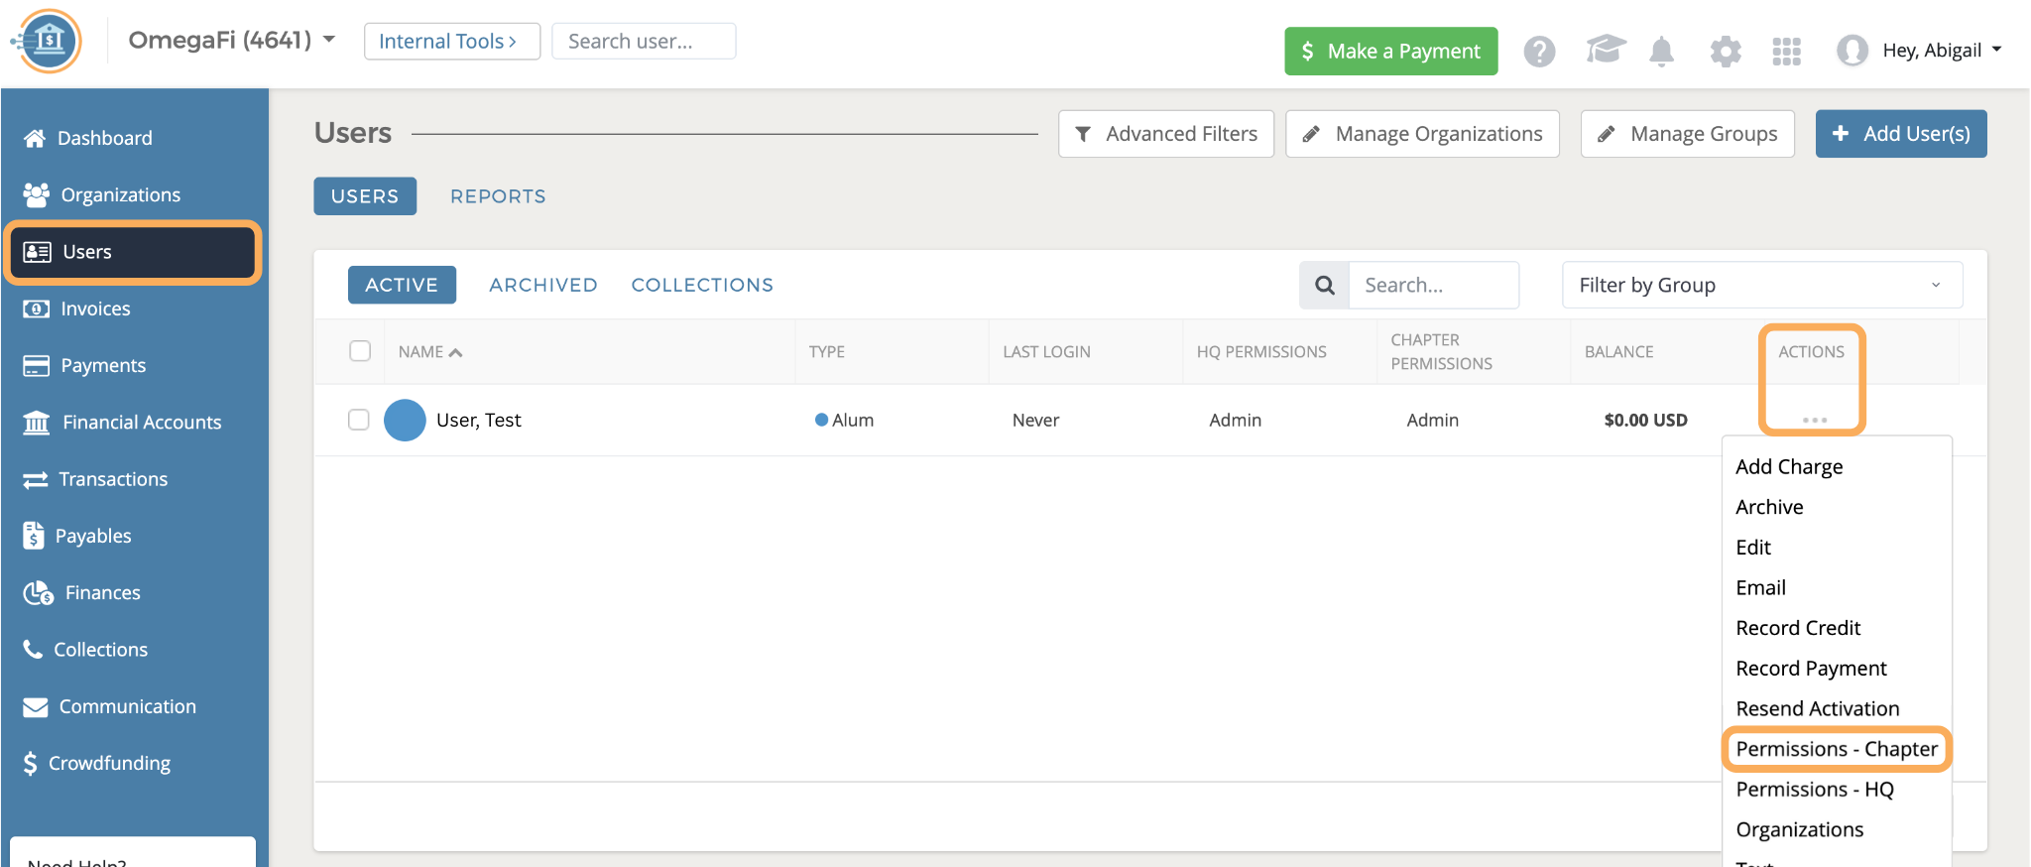Click the Test User avatar circle

pos(405,421)
